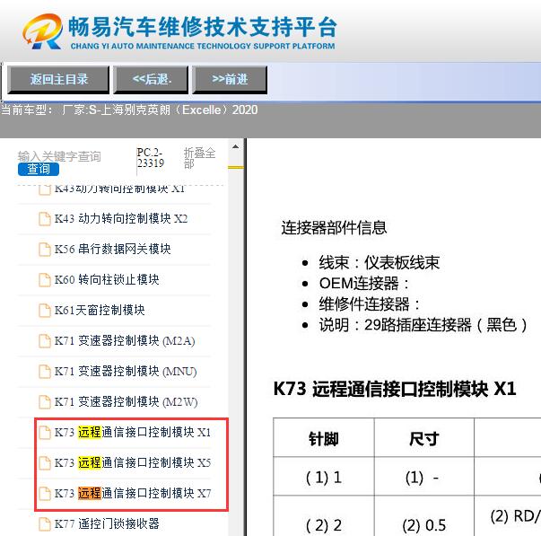Click document icon beside K77 遥控门锁接收器

[45, 524]
